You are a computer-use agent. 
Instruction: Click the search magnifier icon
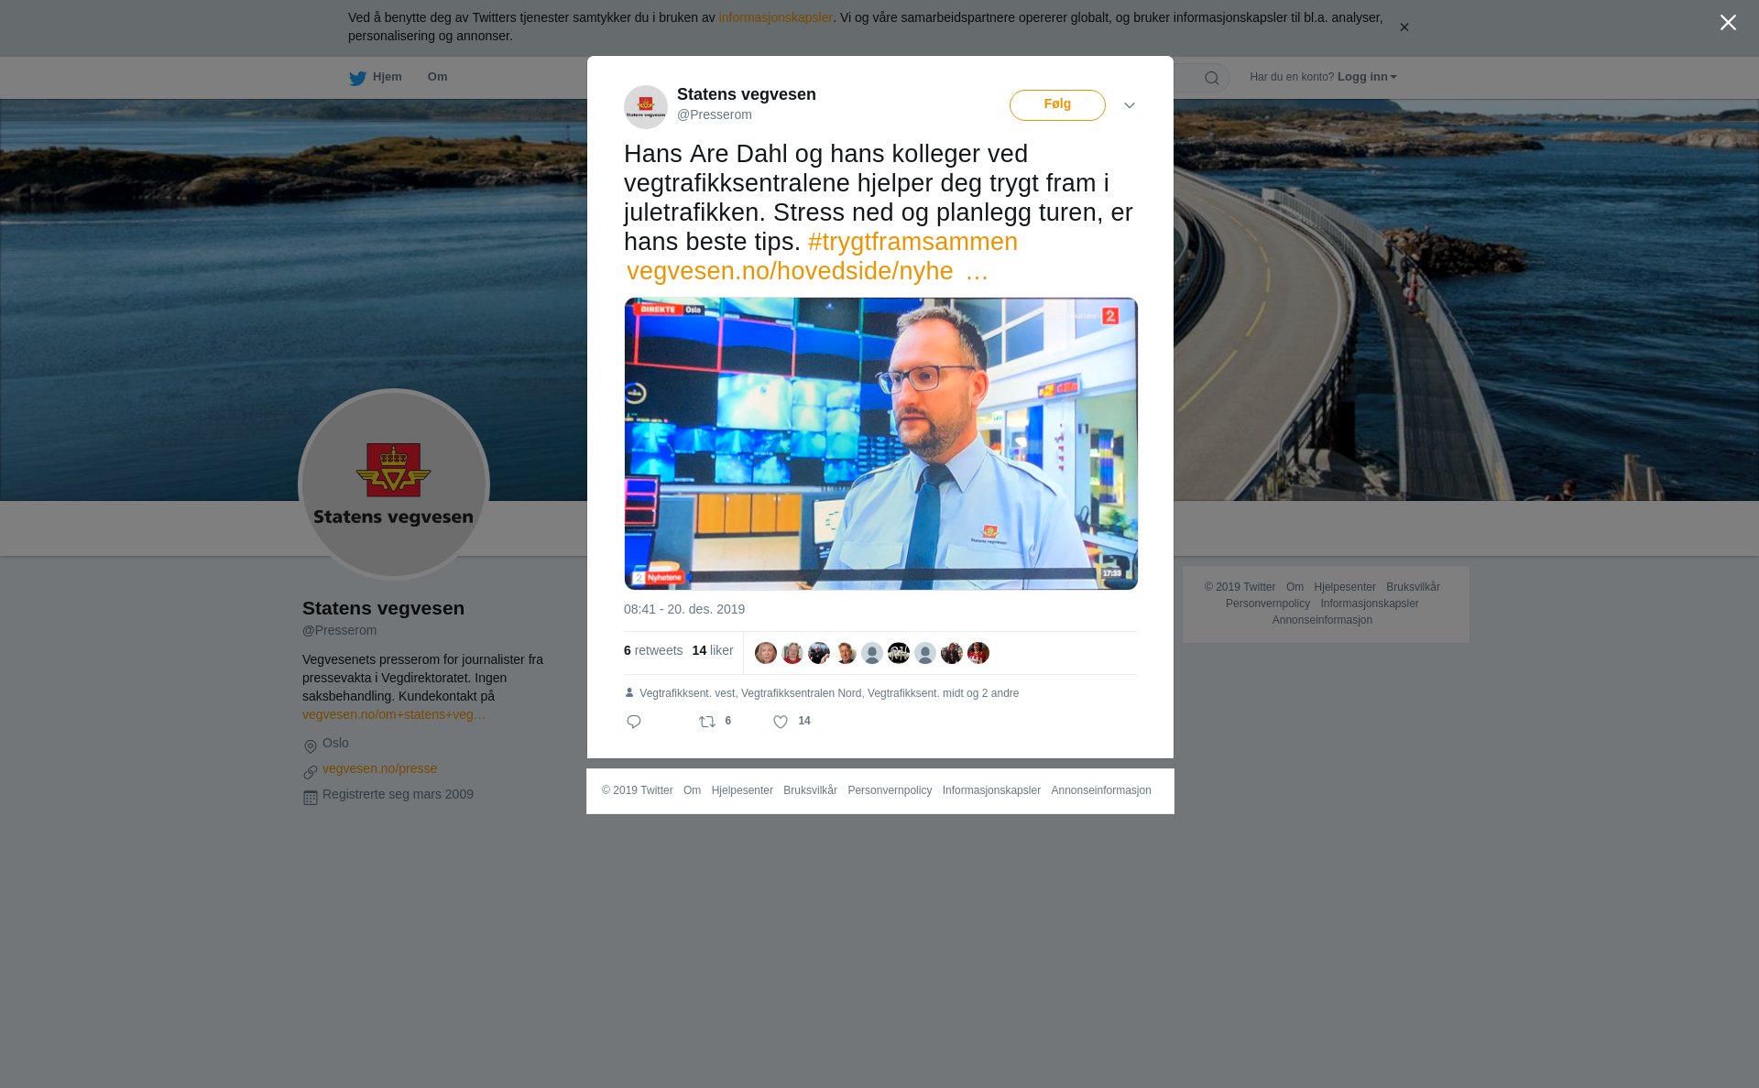click(1212, 78)
